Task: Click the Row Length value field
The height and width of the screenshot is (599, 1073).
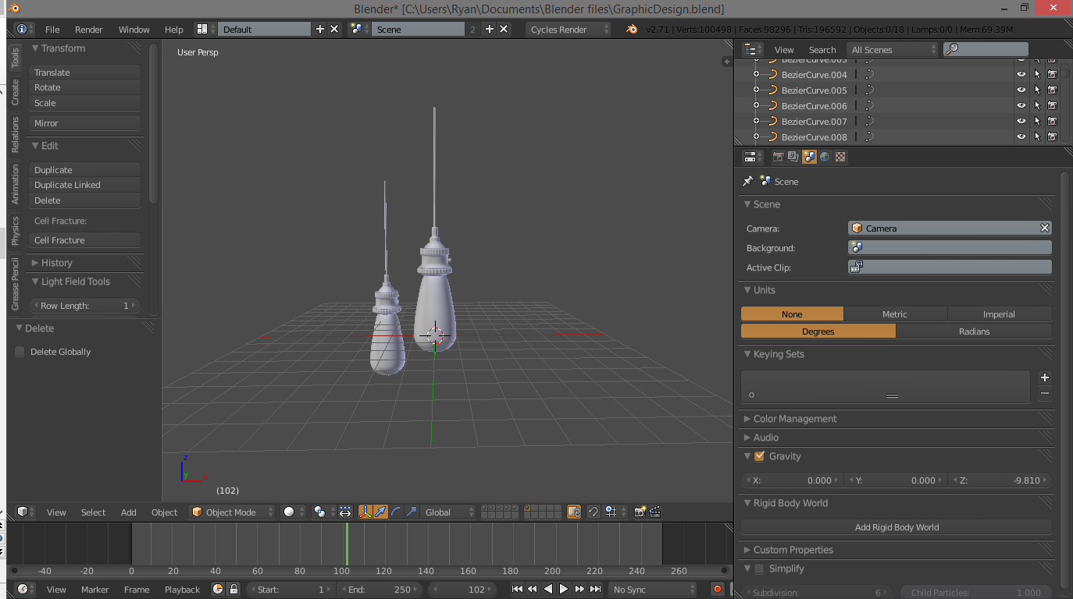Action: pyautogui.click(x=84, y=306)
